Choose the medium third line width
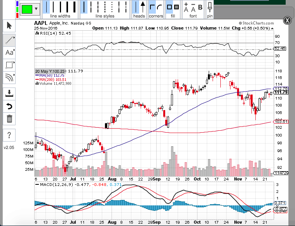 (x=60, y=7)
